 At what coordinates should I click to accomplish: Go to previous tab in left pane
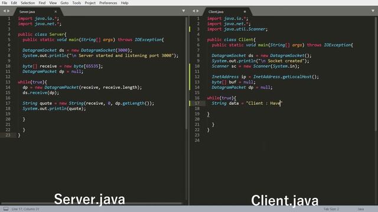(x=4, y=11)
